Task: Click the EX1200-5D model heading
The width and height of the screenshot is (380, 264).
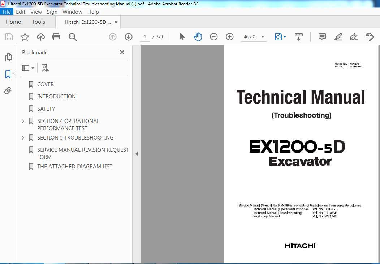Action: pos(297,147)
